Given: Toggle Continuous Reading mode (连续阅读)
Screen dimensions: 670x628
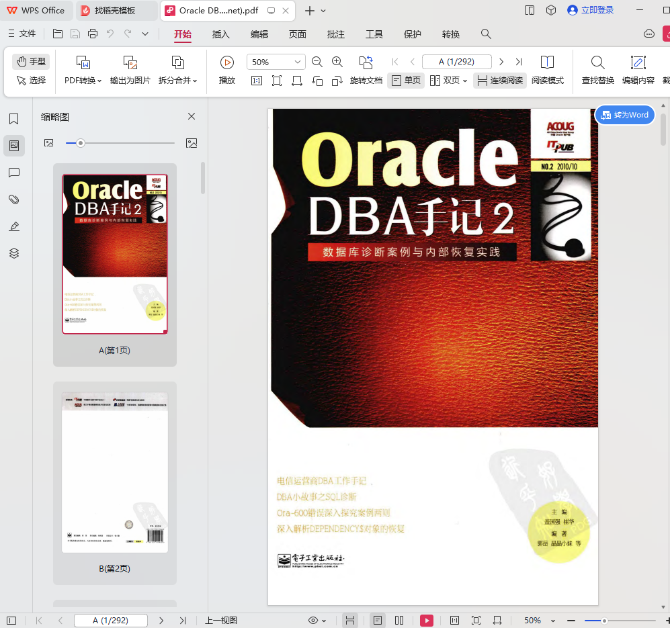Looking at the screenshot, I should [499, 81].
